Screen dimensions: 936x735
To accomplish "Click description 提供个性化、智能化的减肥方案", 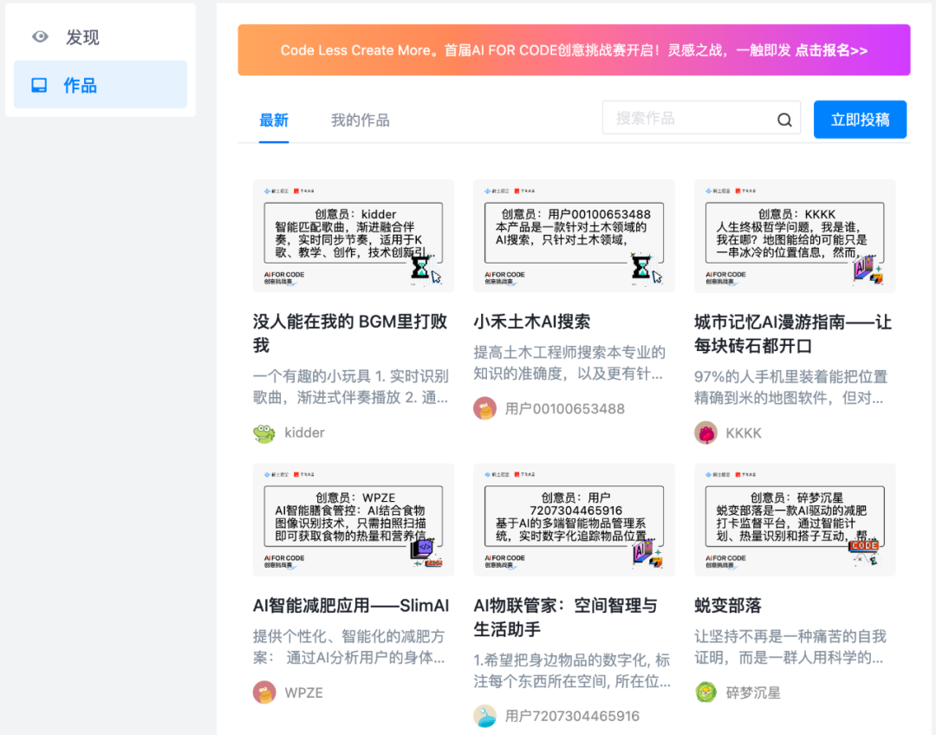I will pos(348,647).
